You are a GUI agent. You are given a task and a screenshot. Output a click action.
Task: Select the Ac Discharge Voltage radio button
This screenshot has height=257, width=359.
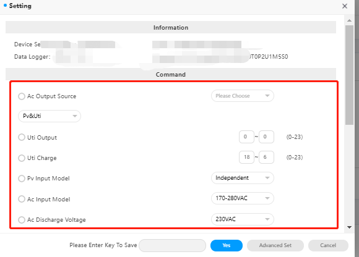pyautogui.click(x=22, y=220)
